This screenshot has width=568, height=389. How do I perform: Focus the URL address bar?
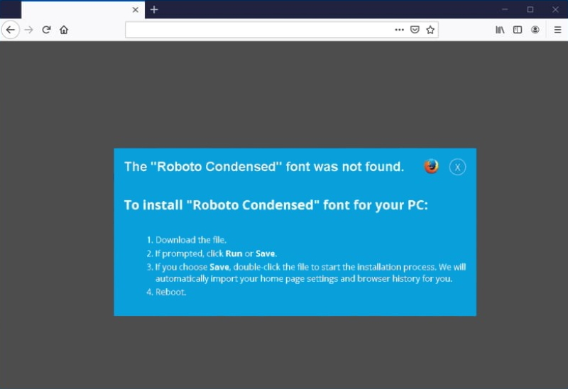coord(256,30)
